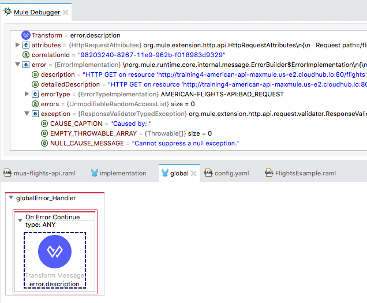Click the ResponseValidatorTypedException type label
Screen dimensions: 367x303
pos(133,114)
